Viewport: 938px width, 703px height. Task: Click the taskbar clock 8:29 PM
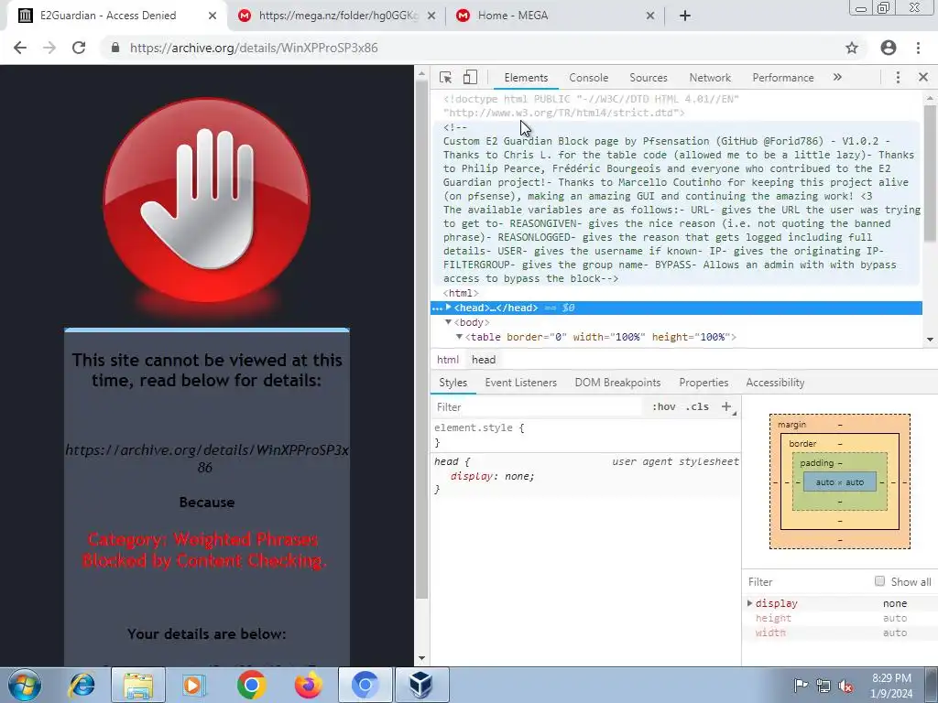coord(891,685)
